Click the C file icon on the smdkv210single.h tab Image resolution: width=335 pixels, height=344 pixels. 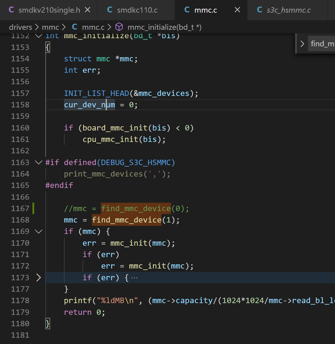point(11,10)
